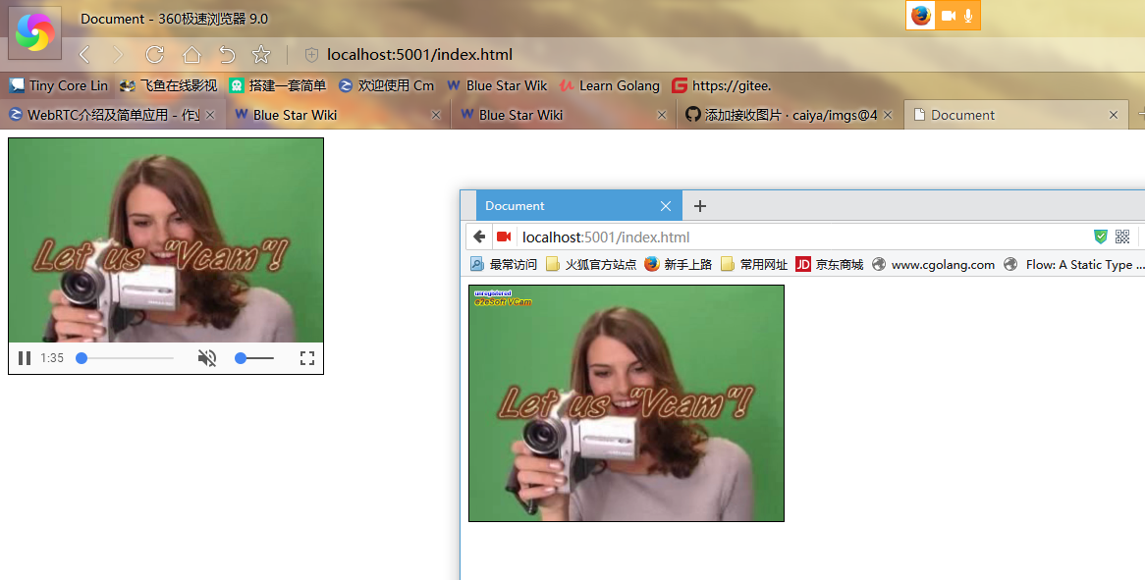
Task: Close the WebRTC介绍及简单应用 tab
Action: click(210, 115)
